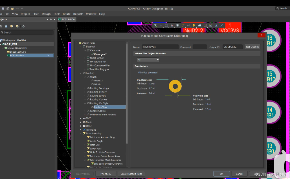This screenshot has height=179, width=290.
Task: Collapse the Manufacturing rules category
Action: pyautogui.click(x=81, y=133)
